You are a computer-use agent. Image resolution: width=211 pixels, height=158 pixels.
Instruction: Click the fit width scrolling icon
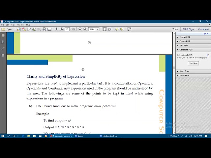pos(105,29)
